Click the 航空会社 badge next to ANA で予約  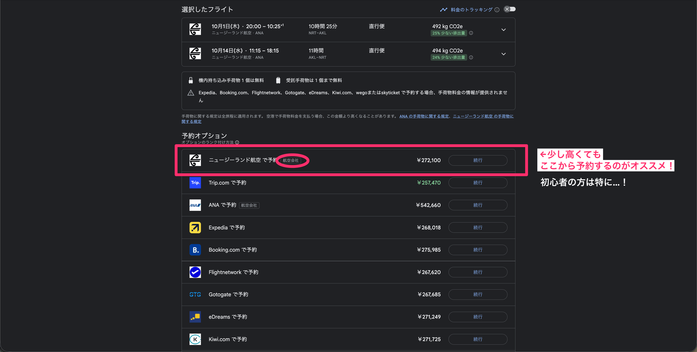pos(249,206)
